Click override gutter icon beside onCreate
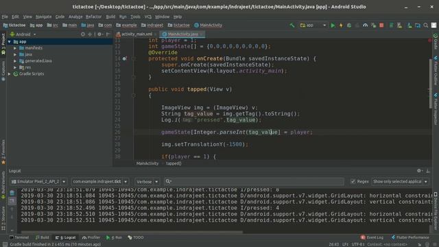 tap(124, 58)
